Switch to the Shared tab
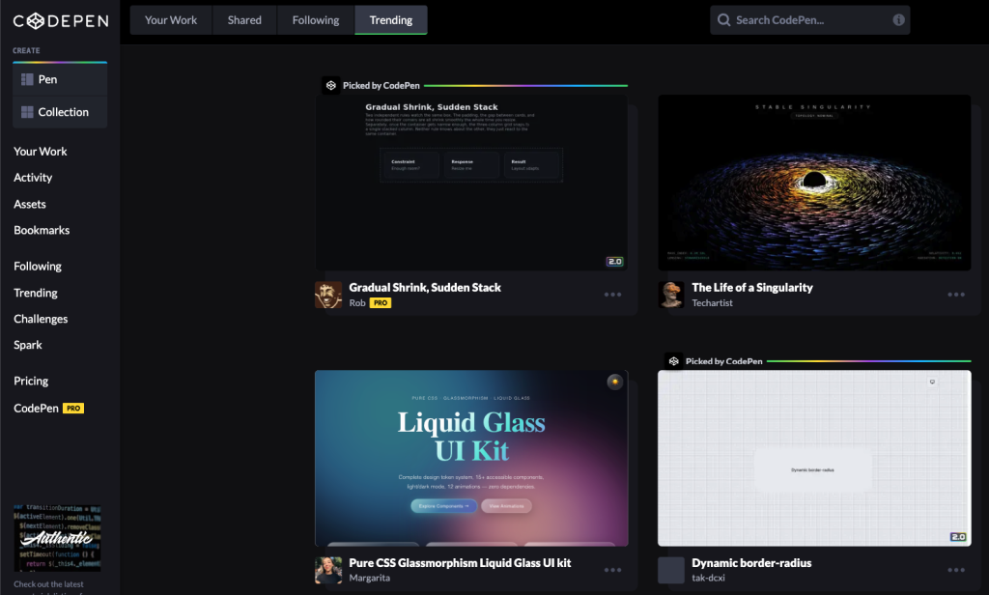This screenshot has height=595, width=989. coord(244,20)
